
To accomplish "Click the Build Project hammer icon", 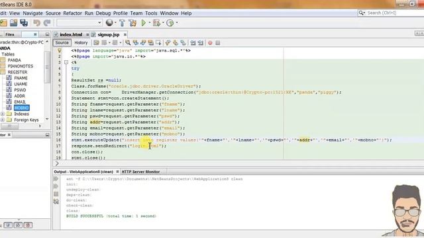I will (x=122, y=23).
